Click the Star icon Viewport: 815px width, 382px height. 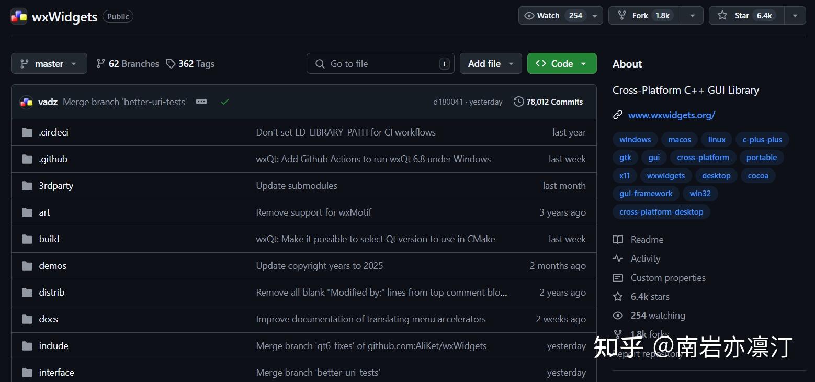pyautogui.click(x=723, y=15)
